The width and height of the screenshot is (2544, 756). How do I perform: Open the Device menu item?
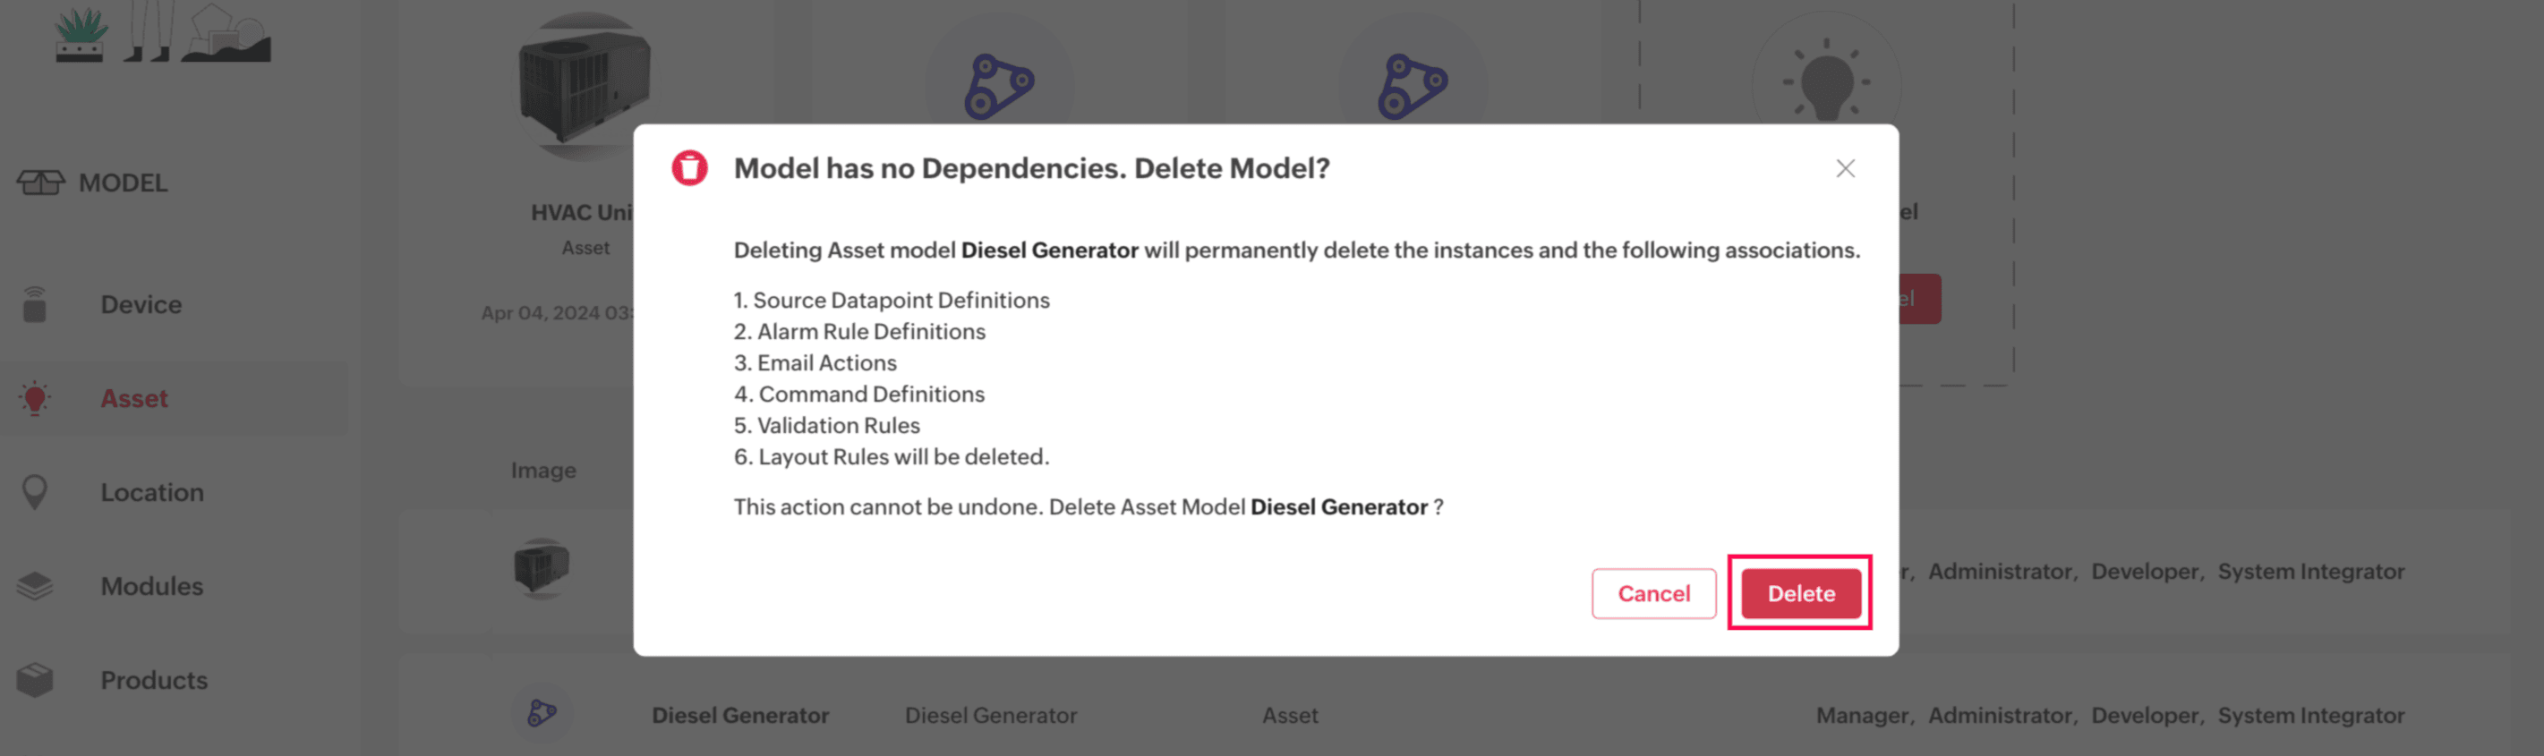(x=141, y=304)
